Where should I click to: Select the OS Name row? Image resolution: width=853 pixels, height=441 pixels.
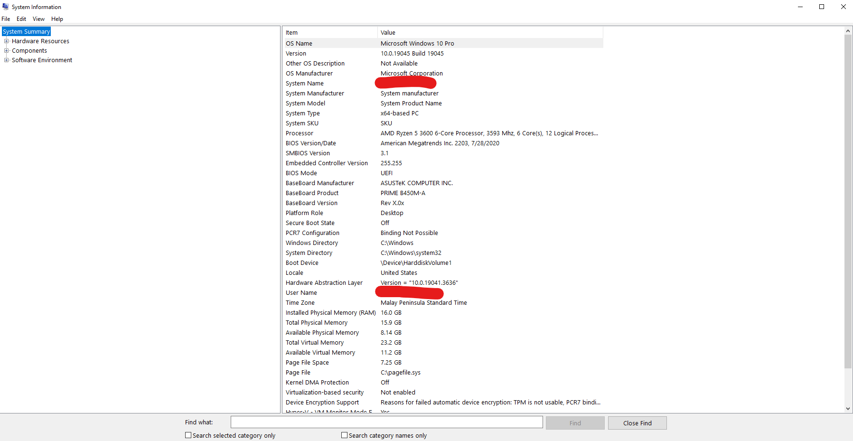[x=443, y=43]
